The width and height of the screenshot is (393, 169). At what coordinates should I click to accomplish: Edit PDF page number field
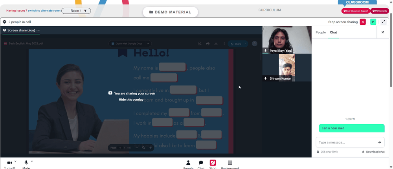click(120, 148)
